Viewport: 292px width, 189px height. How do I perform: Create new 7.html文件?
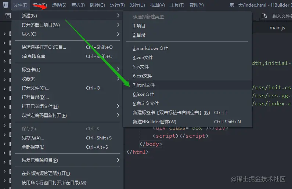coord(187,85)
